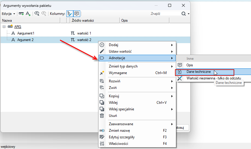This screenshot has height=149, width=251.
Task: Click the expand-all icon beside Rozwiń
Action: [102, 81]
